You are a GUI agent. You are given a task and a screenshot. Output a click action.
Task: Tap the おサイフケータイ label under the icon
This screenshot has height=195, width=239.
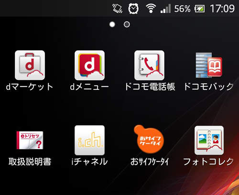coord(150,162)
